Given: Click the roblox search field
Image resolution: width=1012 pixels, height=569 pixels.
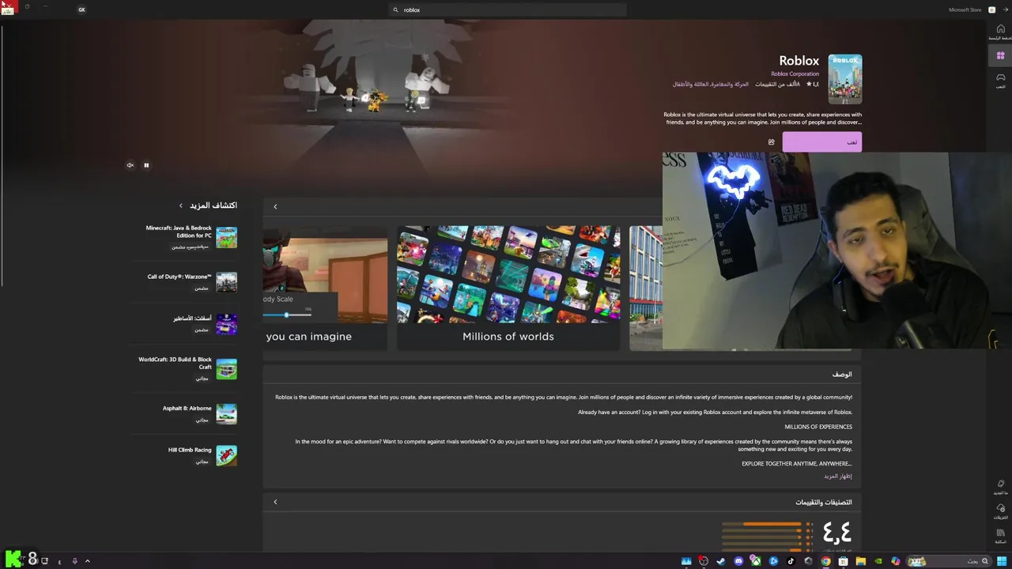Looking at the screenshot, I should (x=508, y=9).
